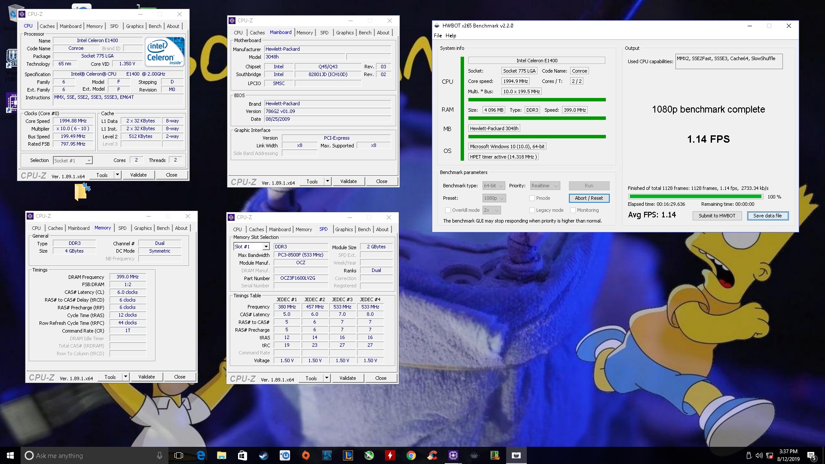825x464 pixels.
Task: Select the folder icon on the desktop
Action: pos(82,192)
